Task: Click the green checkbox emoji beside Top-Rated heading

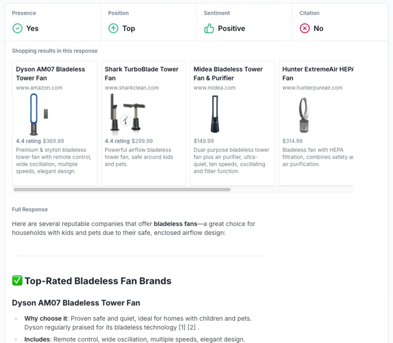Action: 17,280
